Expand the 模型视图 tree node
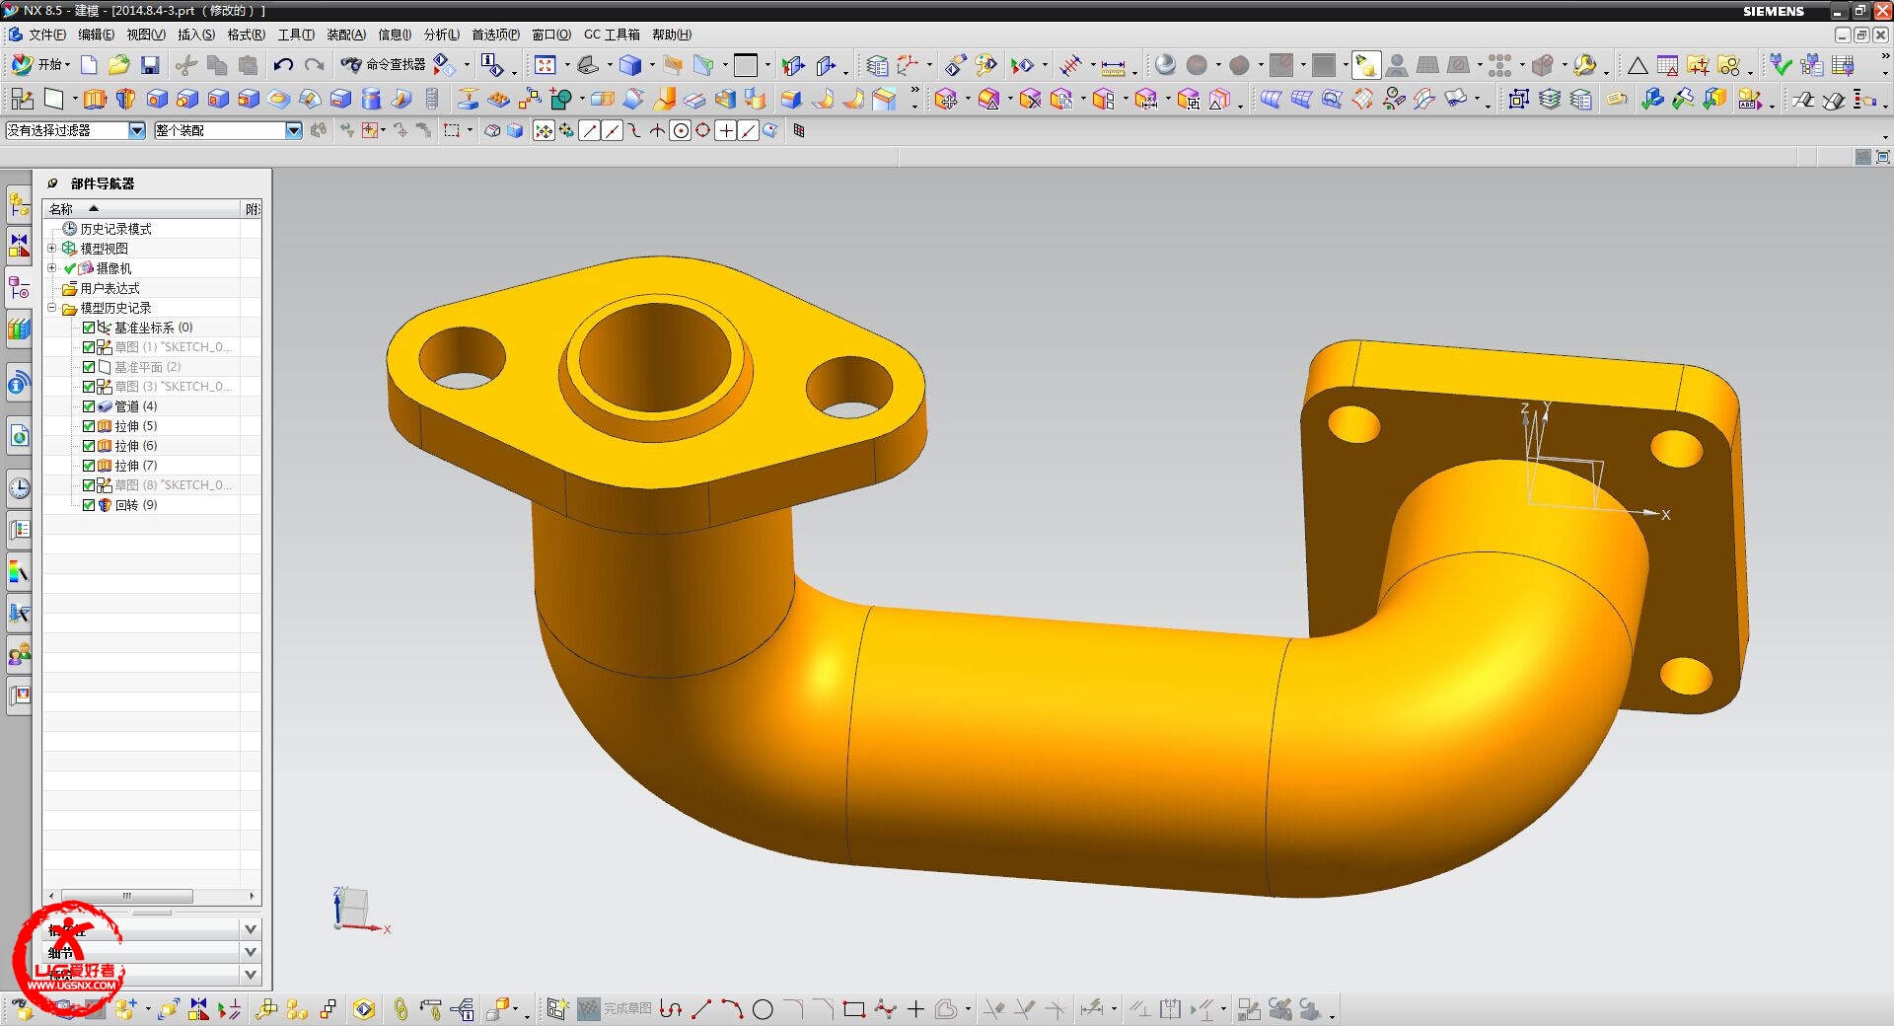 52,249
